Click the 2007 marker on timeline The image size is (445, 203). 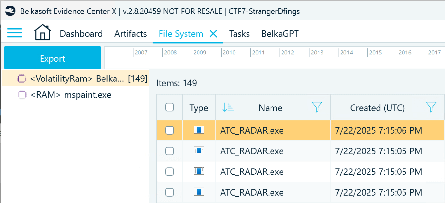pos(141,53)
